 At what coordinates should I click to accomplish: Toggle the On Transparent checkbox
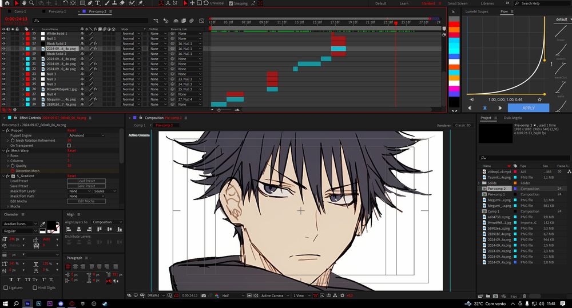69,146
